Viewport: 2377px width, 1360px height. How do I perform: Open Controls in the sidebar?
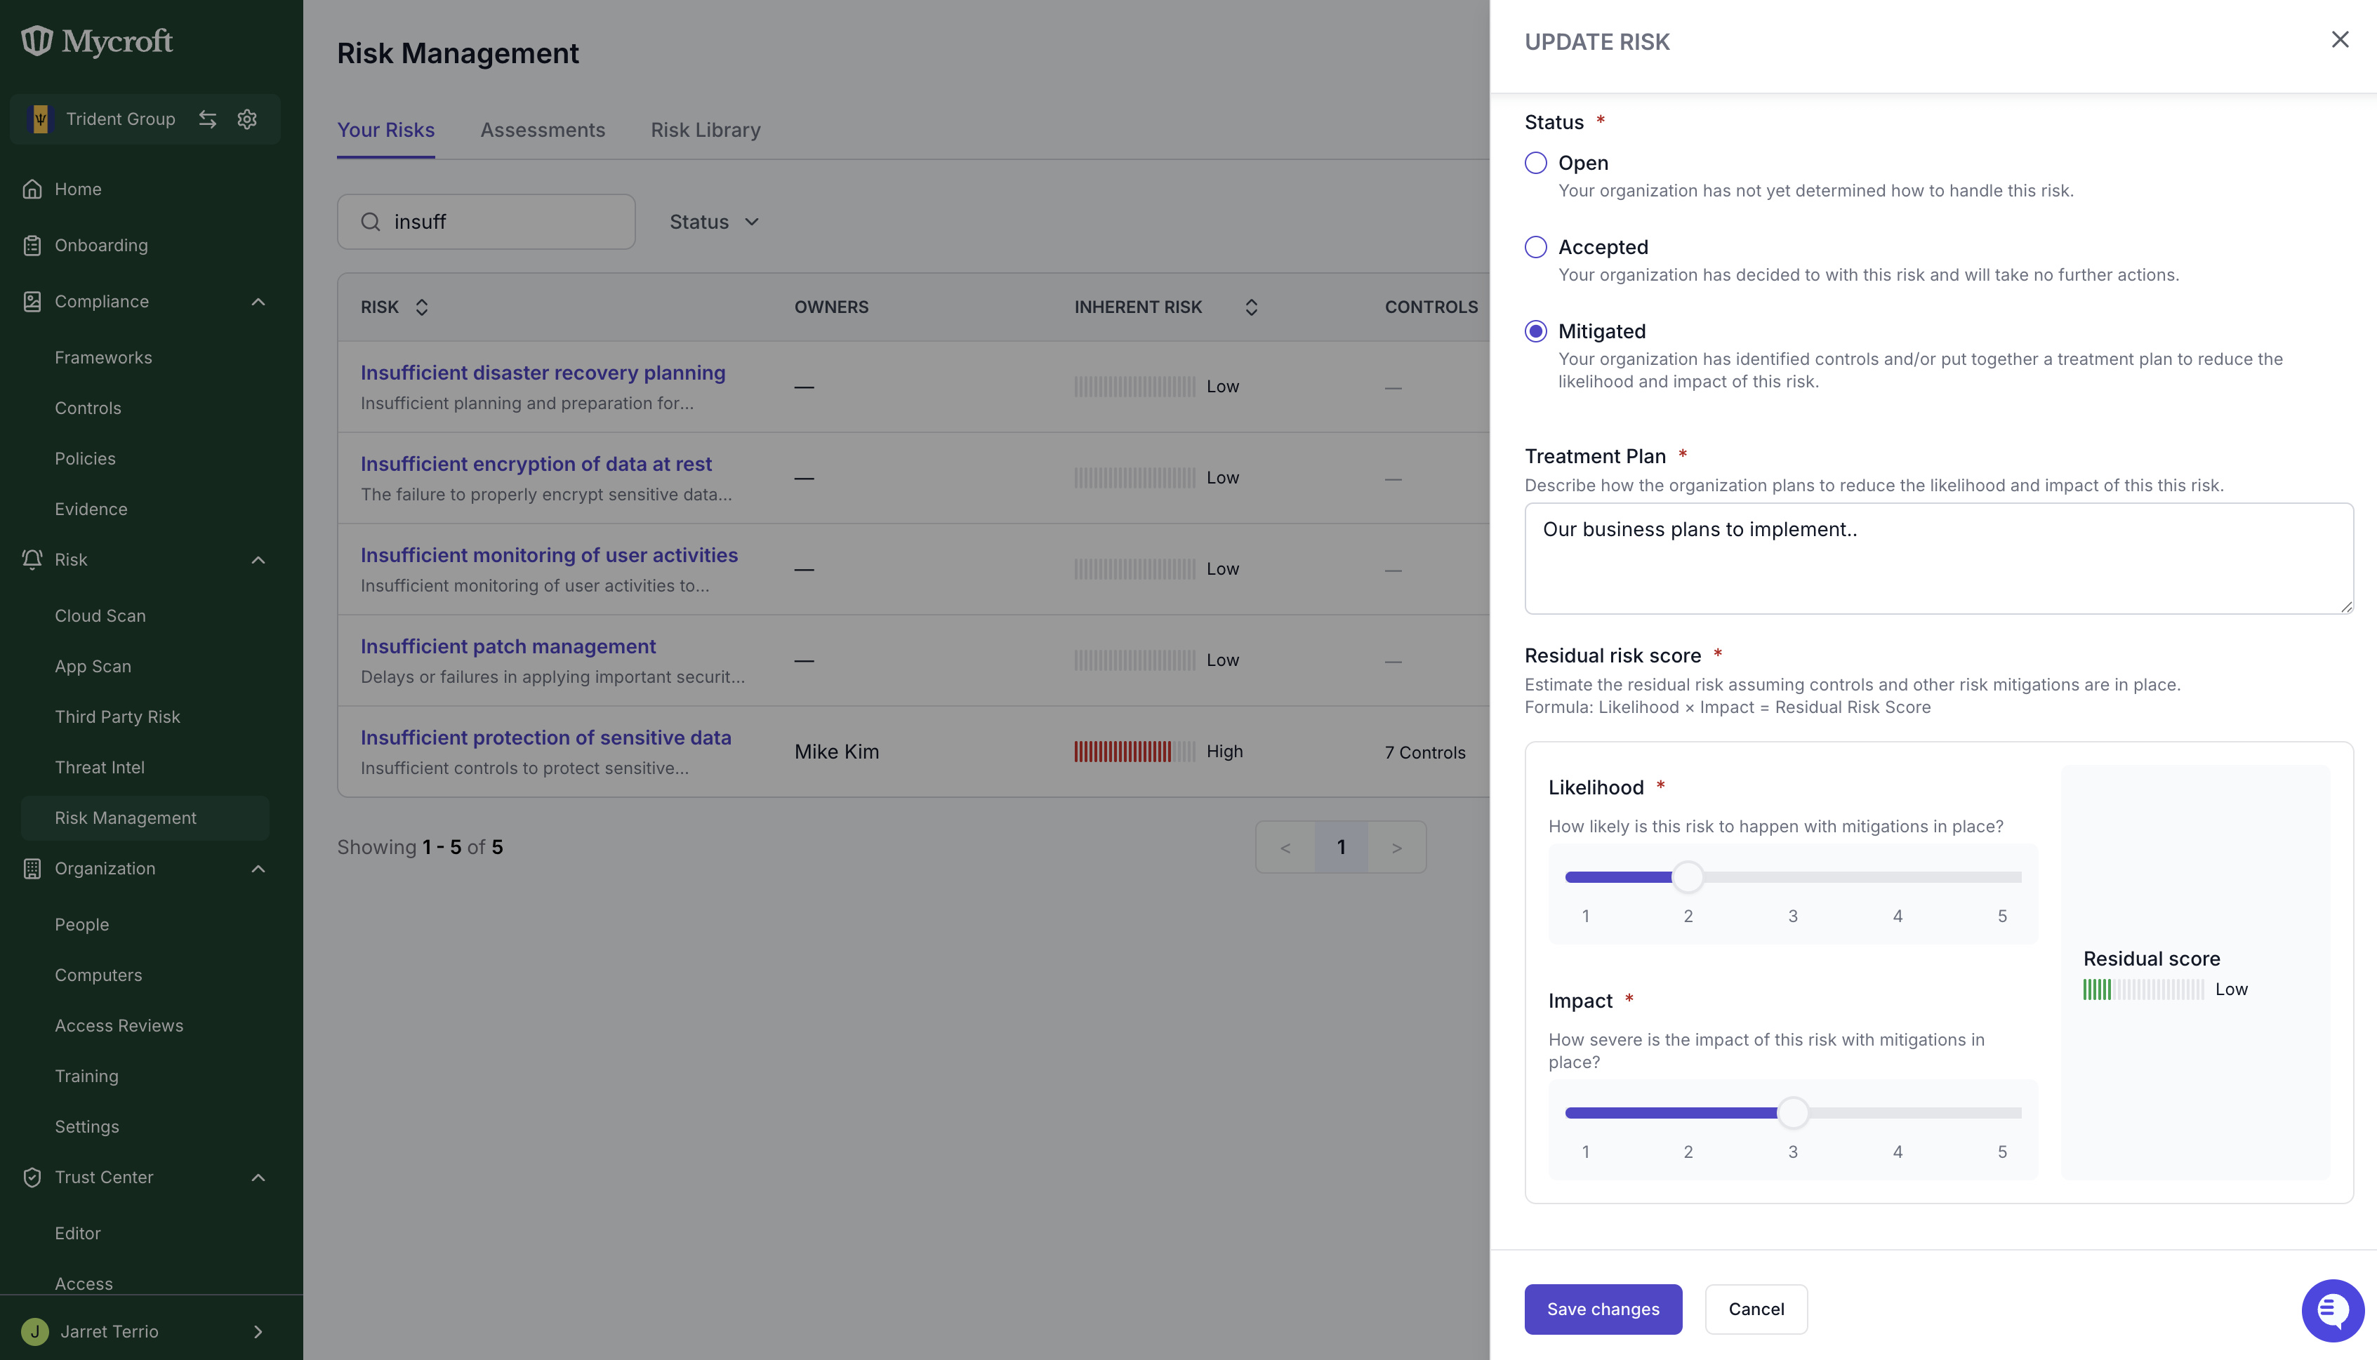tap(88, 407)
